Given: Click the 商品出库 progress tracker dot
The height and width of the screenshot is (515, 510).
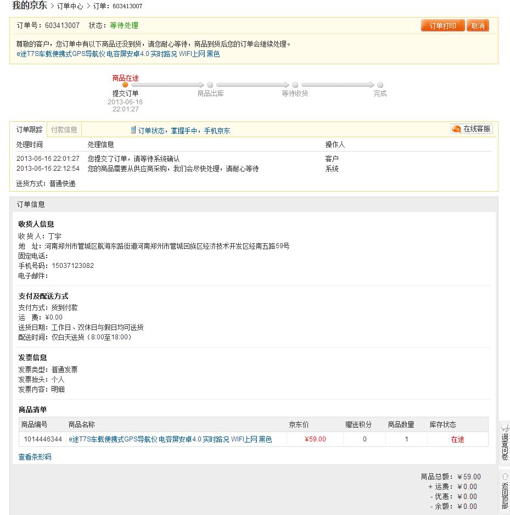Looking at the screenshot, I should pos(210,86).
